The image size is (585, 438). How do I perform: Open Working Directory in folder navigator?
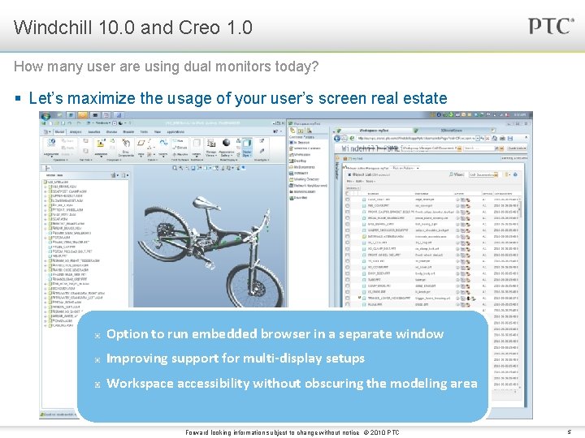(x=305, y=179)
